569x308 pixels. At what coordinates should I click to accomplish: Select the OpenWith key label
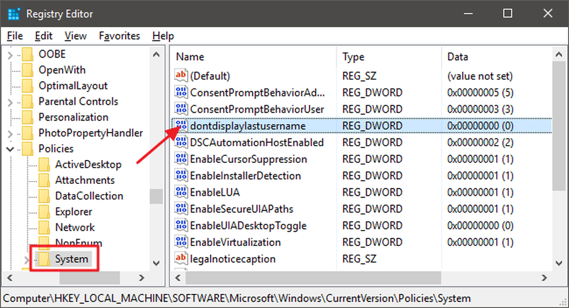(62, 69)
